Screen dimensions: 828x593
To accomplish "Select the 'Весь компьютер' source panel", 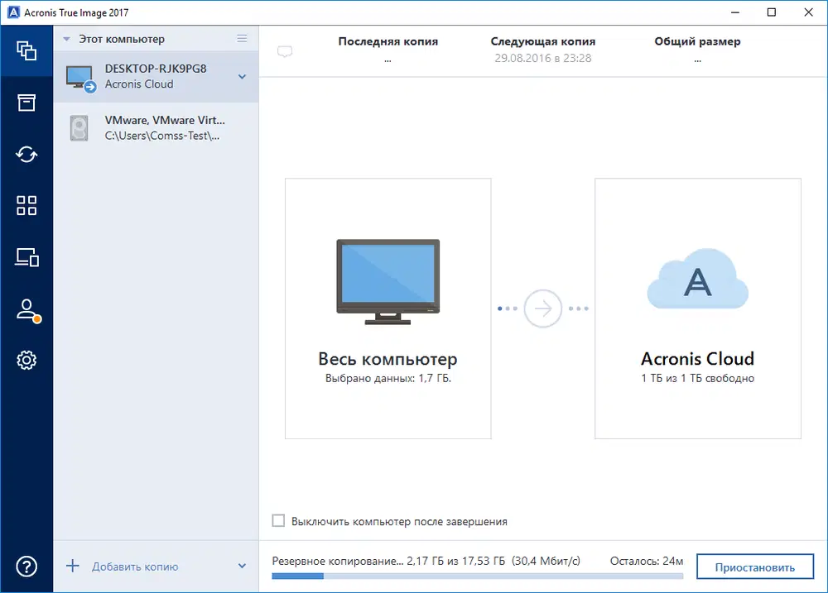I will pyautogui.click(x=388, y=308).
